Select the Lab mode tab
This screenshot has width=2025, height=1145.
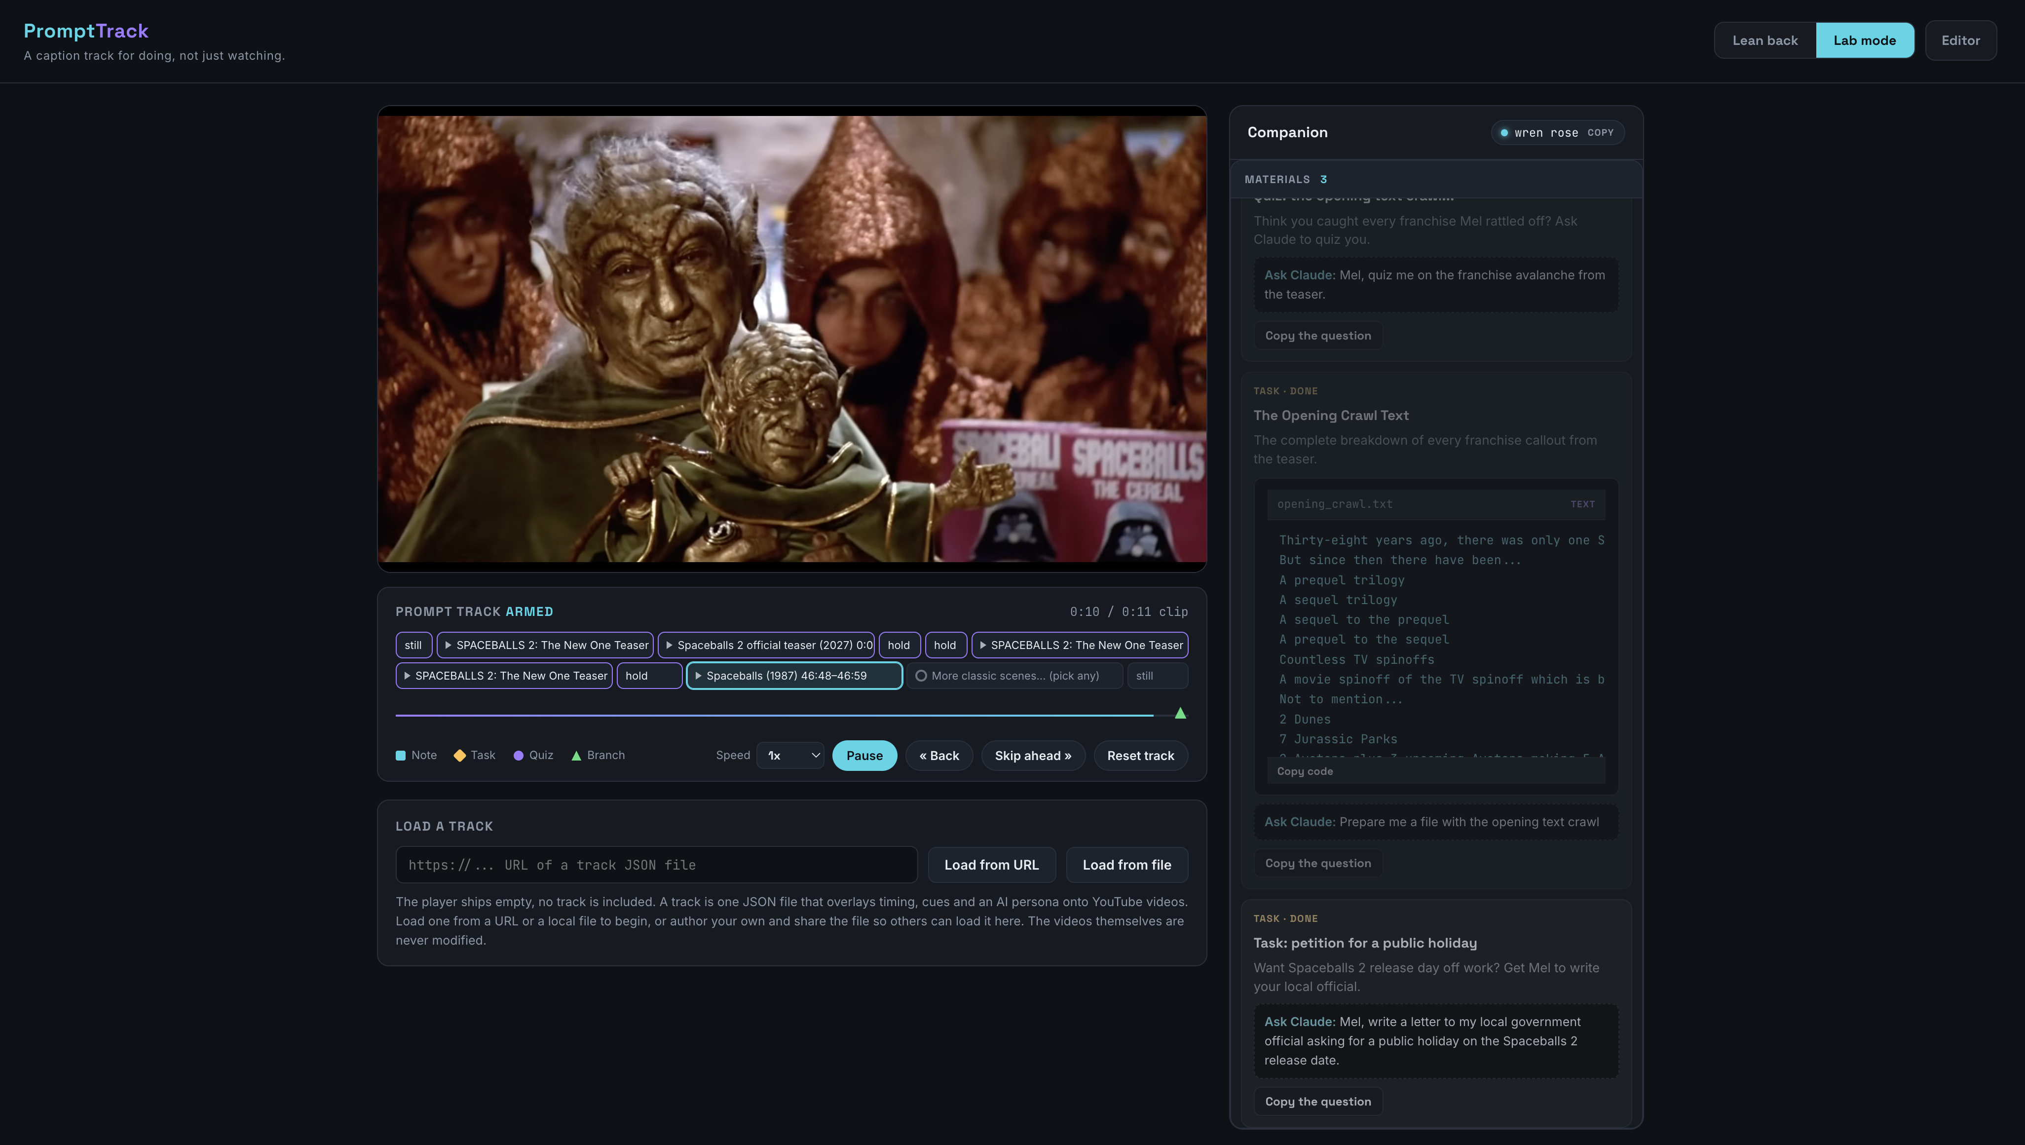point(1865,40)
